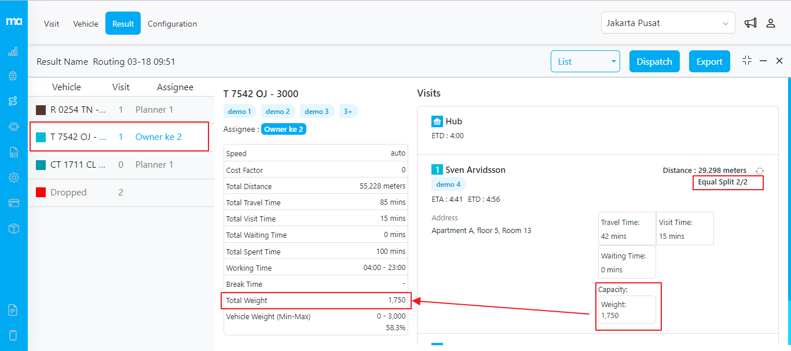Click the credit card billing icon

pos(13,203)
